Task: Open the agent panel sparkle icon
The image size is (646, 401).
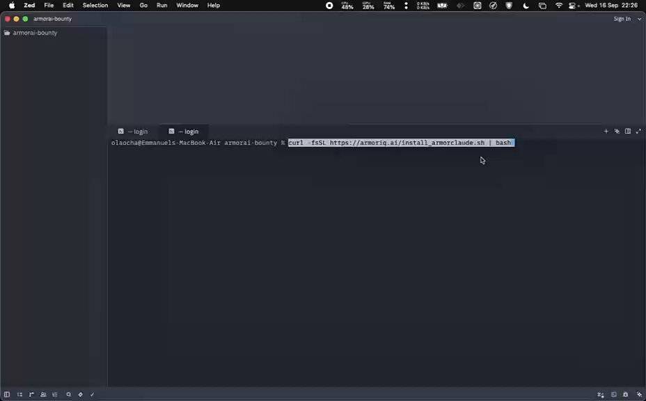Action: click(640, 395)
